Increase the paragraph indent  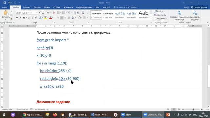(x=78, y=13)
